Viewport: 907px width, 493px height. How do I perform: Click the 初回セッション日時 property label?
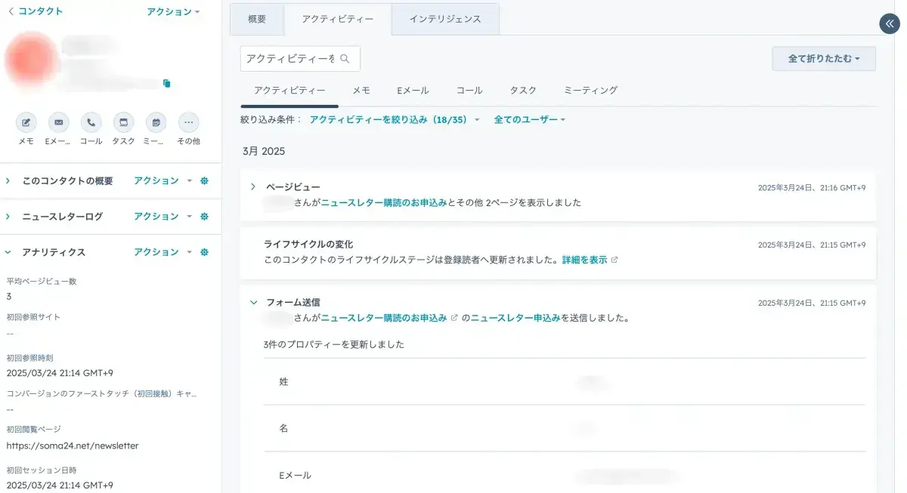[x=42, y=470]
